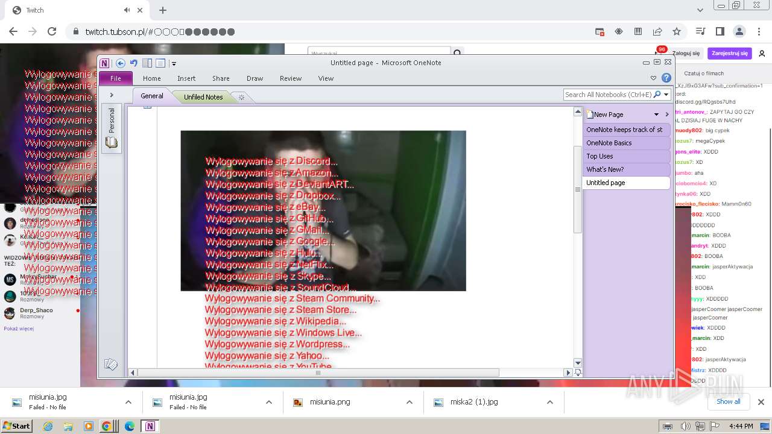Click the vertical scrollbar down arrow in OneNote
The height and width of the screenshot is (434, 772).
(578, 363)
